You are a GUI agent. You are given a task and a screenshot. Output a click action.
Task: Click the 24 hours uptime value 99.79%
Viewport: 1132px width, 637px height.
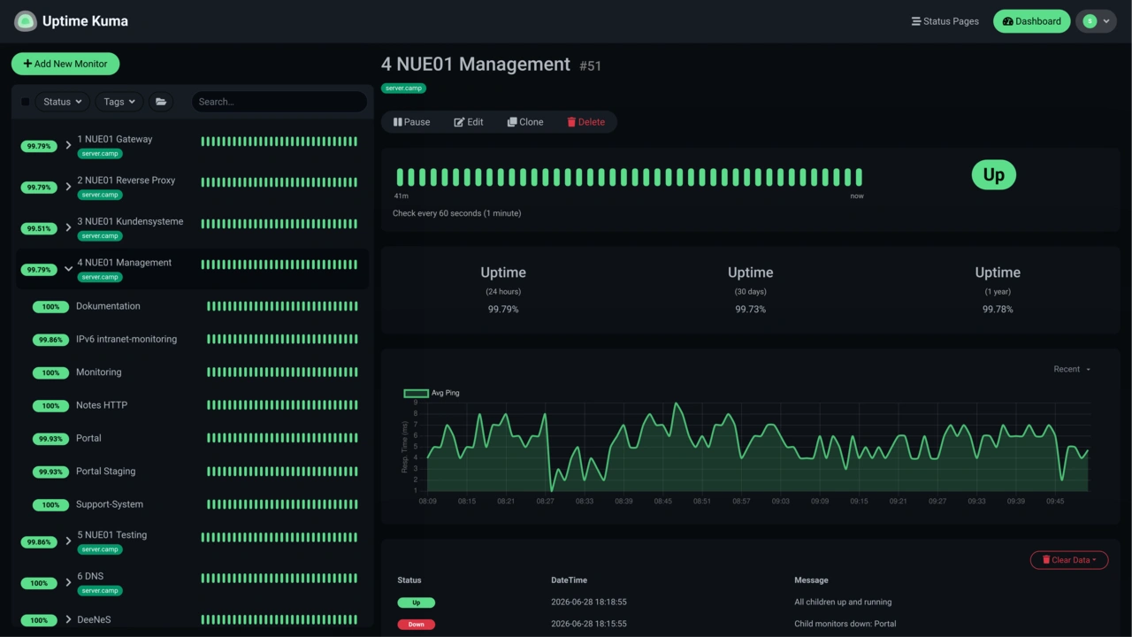(x=503, y=310)
